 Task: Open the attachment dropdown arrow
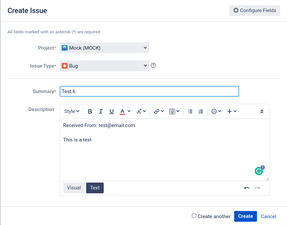pyautogui.click(x=178, y=111)
